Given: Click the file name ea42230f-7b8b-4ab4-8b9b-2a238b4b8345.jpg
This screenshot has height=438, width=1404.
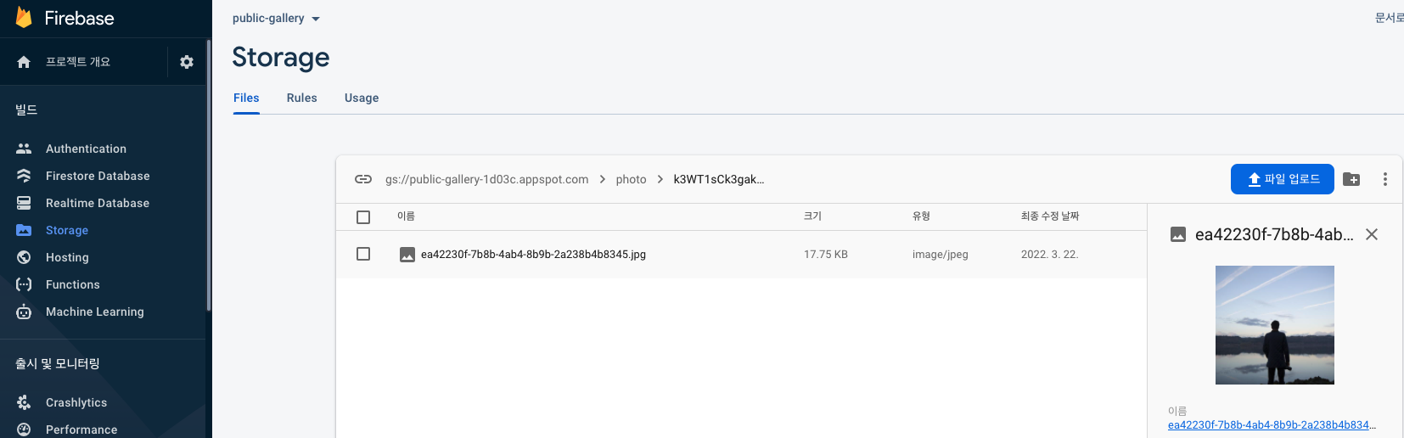Looking at the screenshot, I should [533, 255].
